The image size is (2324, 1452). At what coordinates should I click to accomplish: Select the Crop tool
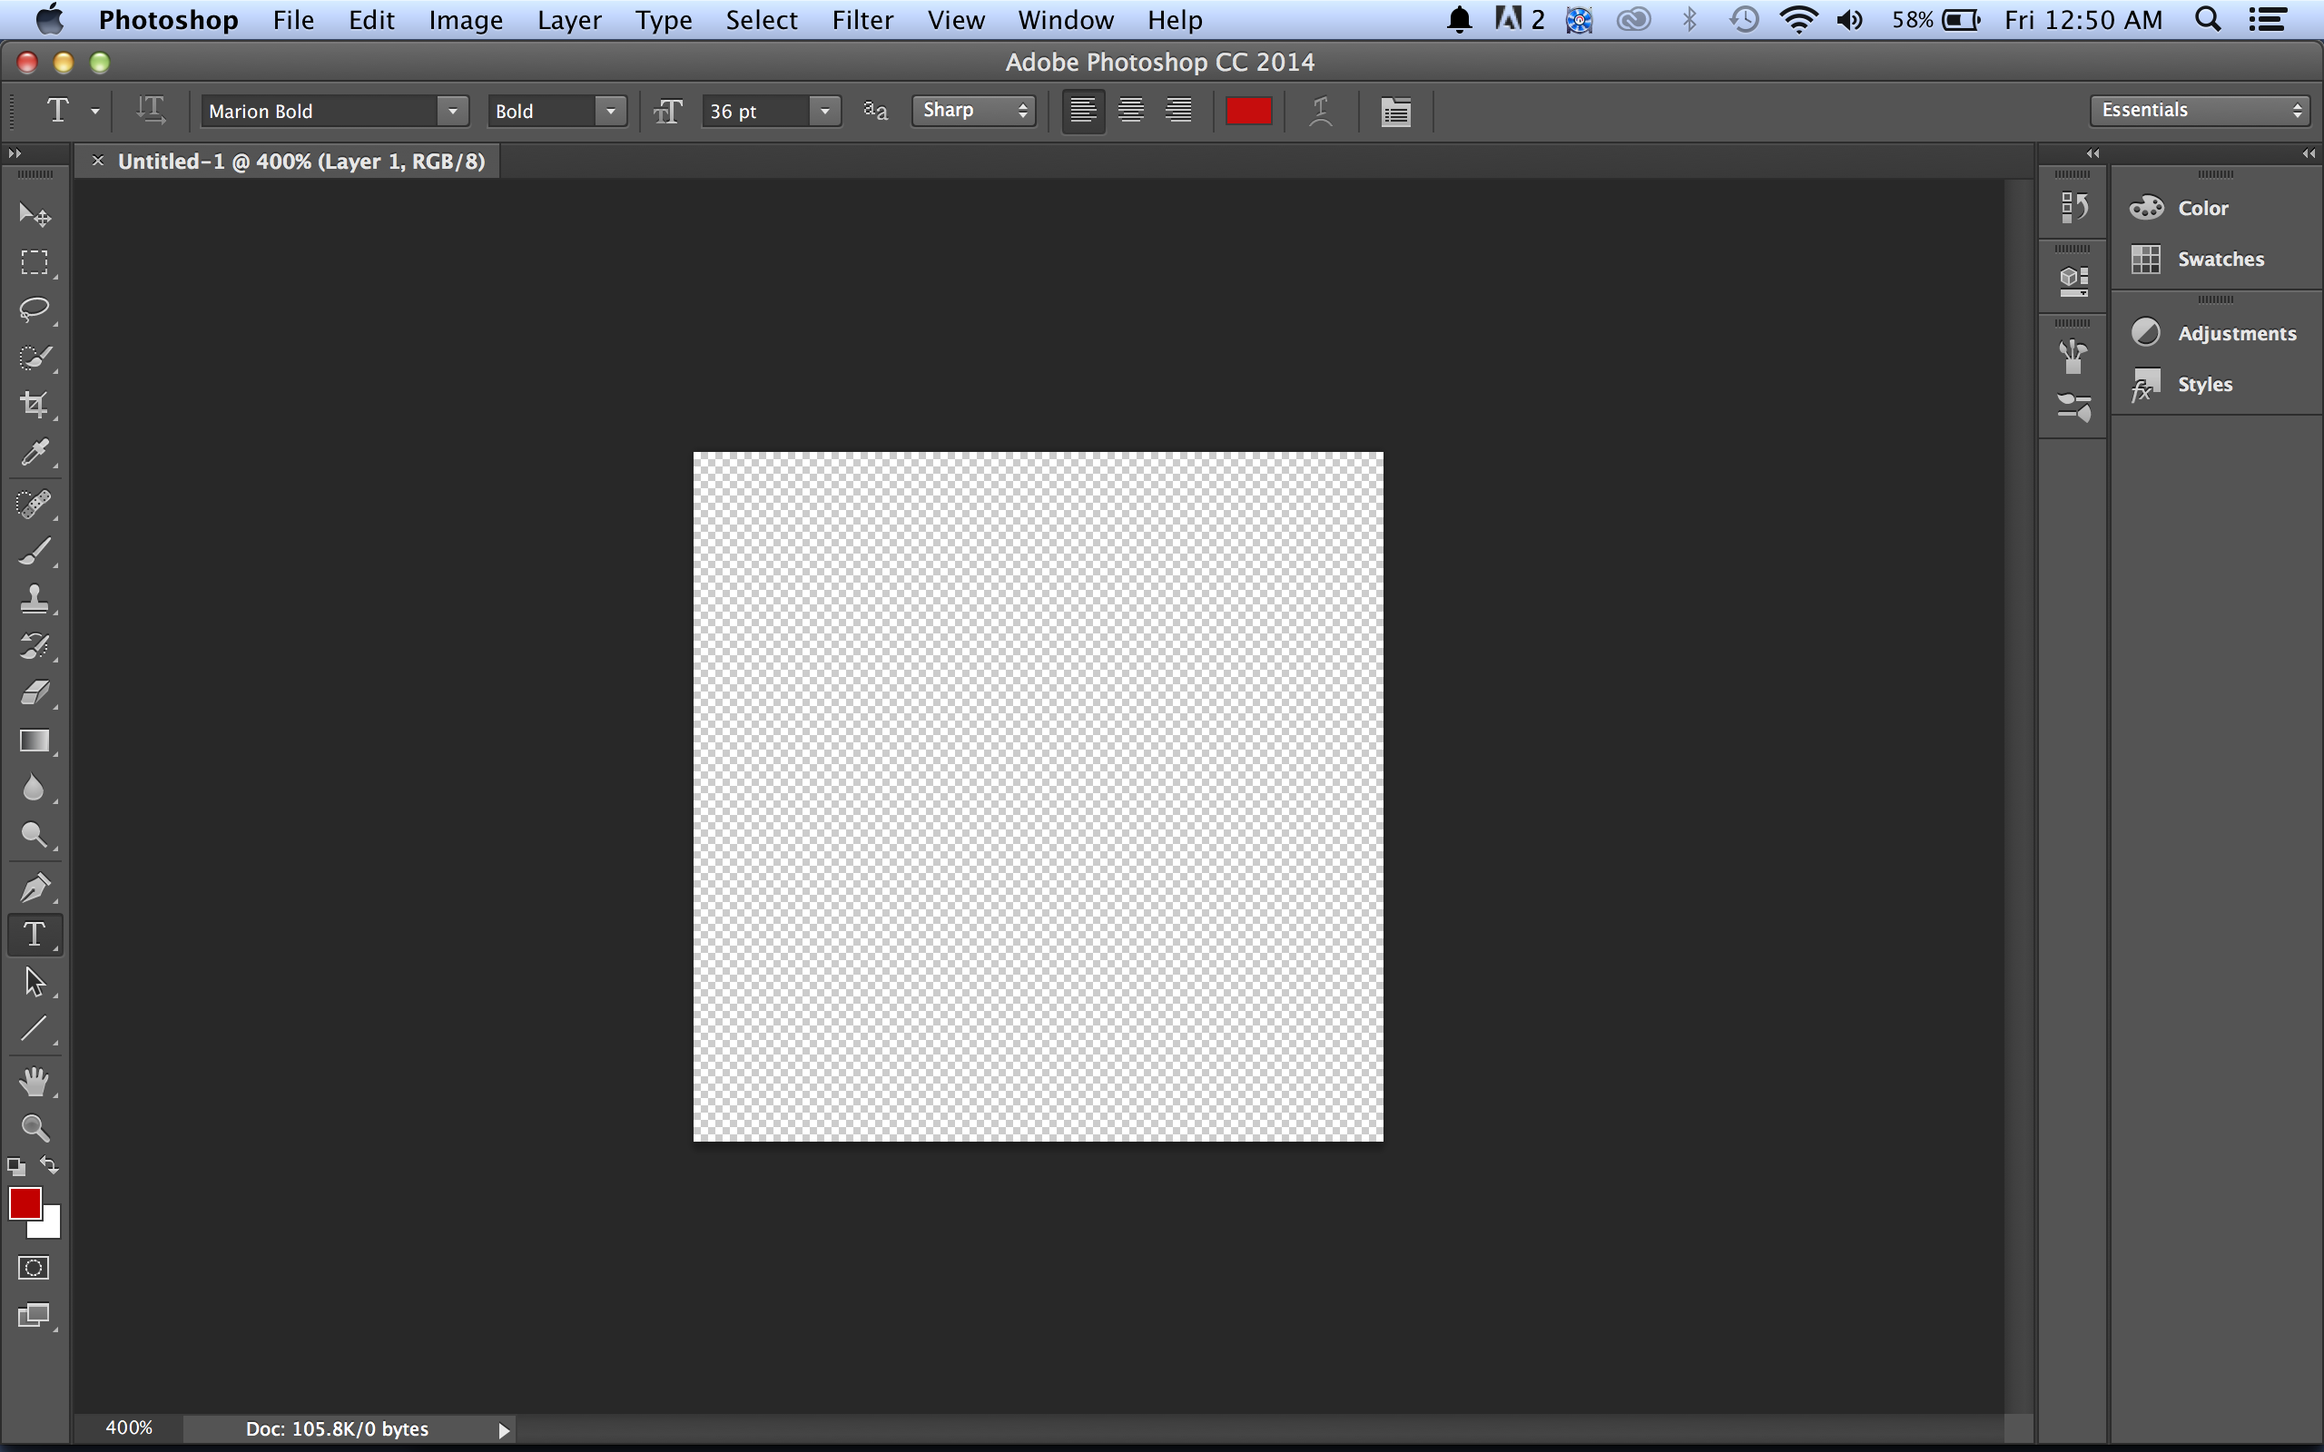click(34, 405)
